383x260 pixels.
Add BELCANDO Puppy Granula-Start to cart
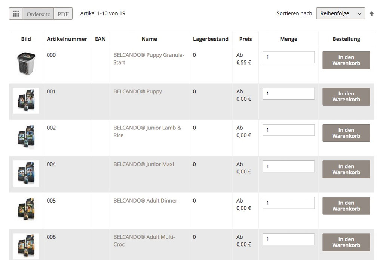(346, 60)
